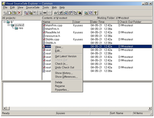Open the SourceSafe menu in menu bar
The width and height of the screenshot is (154, 118).
pos(33,7)
